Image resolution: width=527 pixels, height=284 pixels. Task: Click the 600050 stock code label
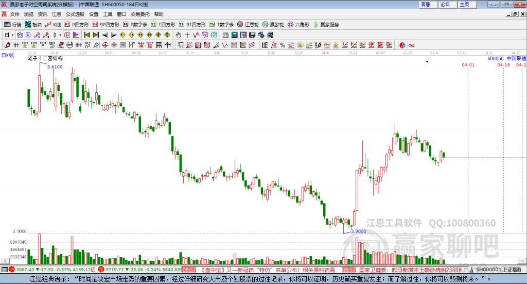tap(496, 58)
